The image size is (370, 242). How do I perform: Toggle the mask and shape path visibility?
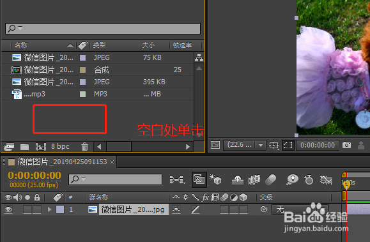(288, 145)
